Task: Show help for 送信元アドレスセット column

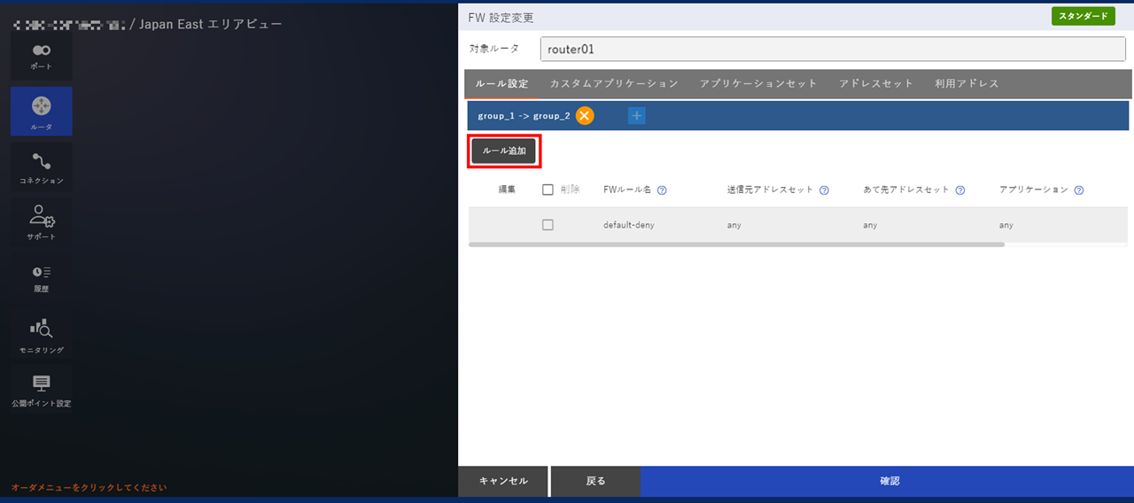Action: [824, 190]
